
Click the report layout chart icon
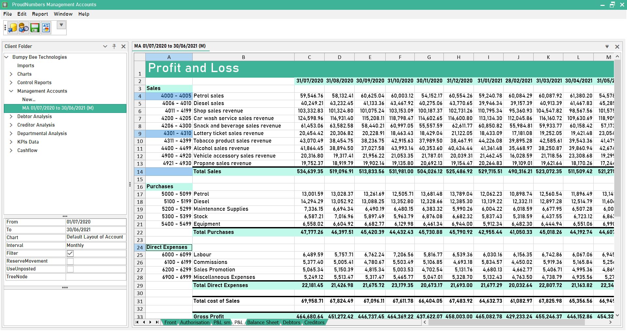coord(46,28)
